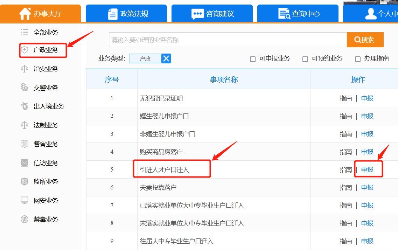398x250 pixels.
Task: Enable the 可申报业务 checkbox
Action: (253, 59)
